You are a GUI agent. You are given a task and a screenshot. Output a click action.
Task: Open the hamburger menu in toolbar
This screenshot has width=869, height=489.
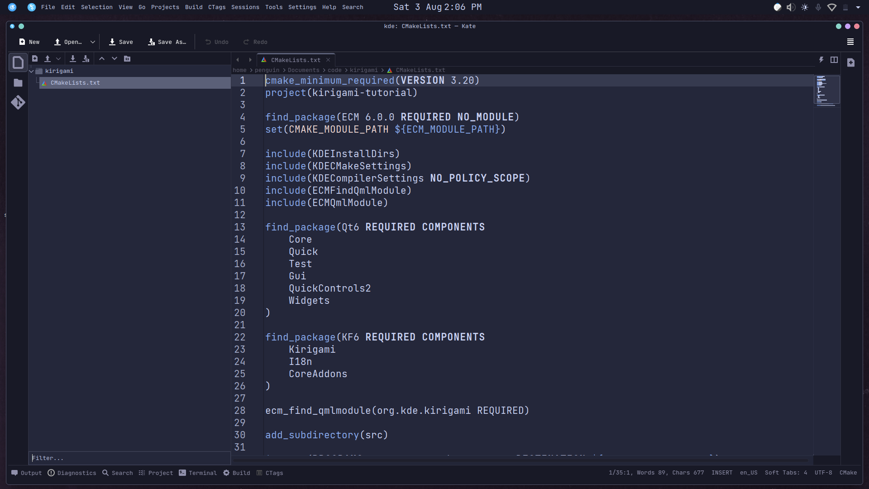[x=850, y=42]
